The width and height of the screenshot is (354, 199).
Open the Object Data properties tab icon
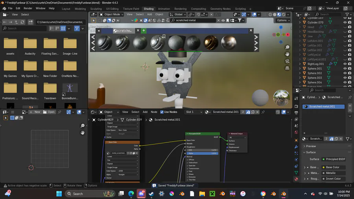point(296,173)
